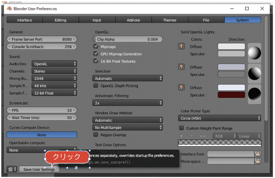
Task: Open Color Picker Type Circle (HSV) dropdown
Action: 220,118
